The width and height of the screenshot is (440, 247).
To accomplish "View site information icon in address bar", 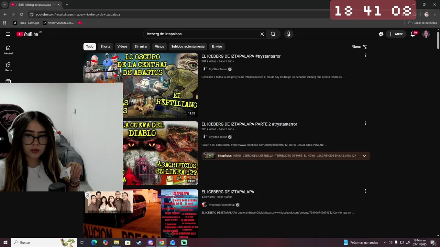I will click(x=31, y=14).
